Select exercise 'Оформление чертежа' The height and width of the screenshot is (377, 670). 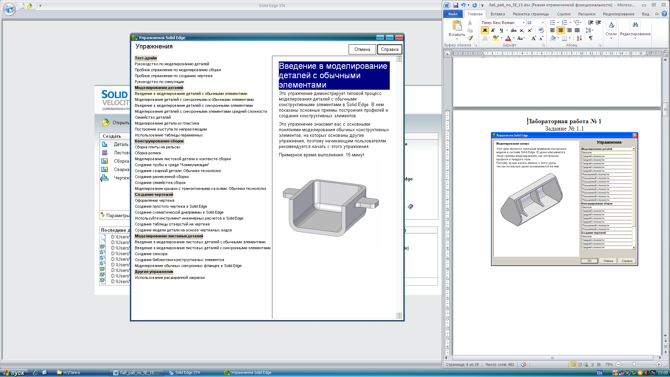pyautogui.click(x=155, y=200)
